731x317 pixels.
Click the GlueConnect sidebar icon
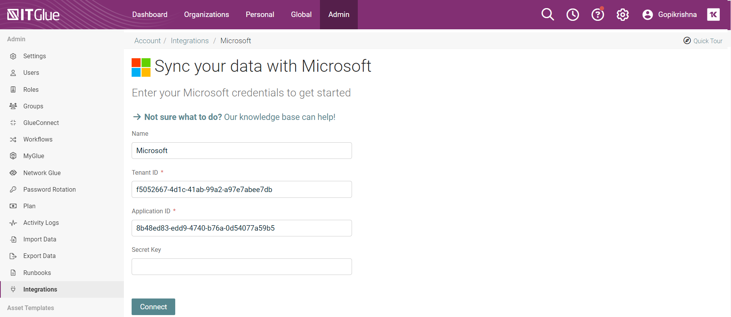coord(13,123)
